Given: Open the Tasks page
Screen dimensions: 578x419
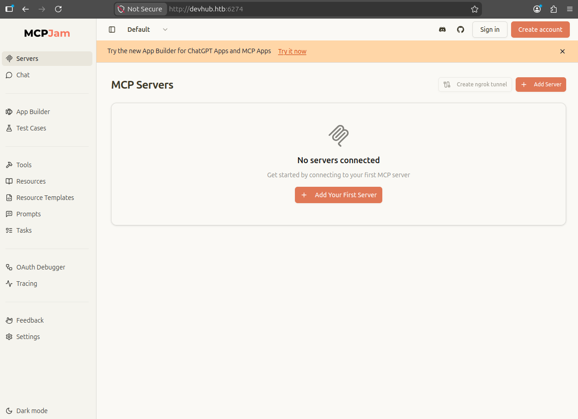Looking at the screenshot, I should click(x=47, y=230).
